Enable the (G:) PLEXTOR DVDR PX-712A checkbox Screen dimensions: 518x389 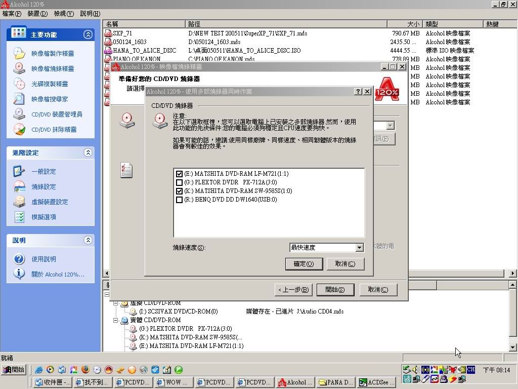coord(179,182)
